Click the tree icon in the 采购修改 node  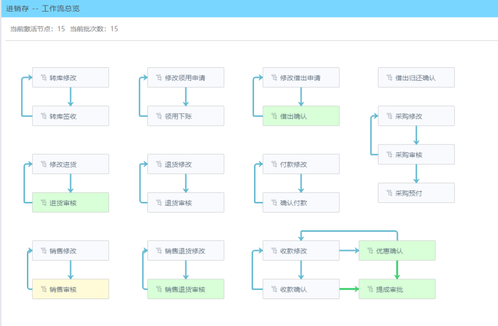click(x=390, y=116)
